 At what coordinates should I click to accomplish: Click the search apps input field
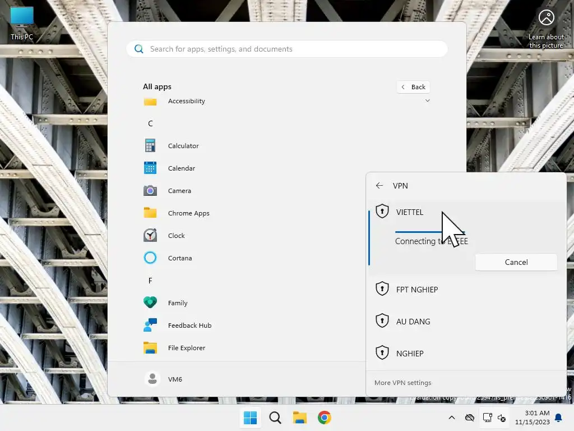click(287, 49)
